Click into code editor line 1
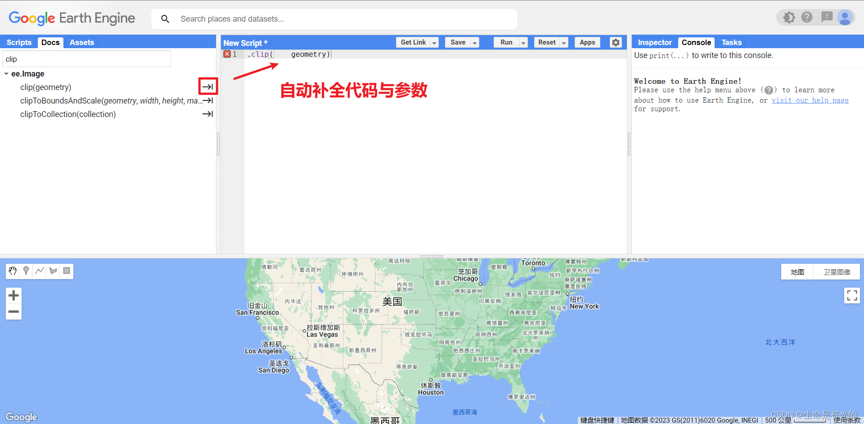864x424 pixels. 436,54
